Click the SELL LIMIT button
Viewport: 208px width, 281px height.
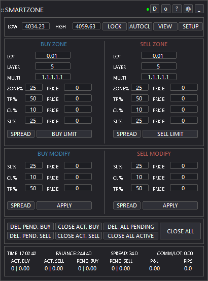[x=170, y=134]
